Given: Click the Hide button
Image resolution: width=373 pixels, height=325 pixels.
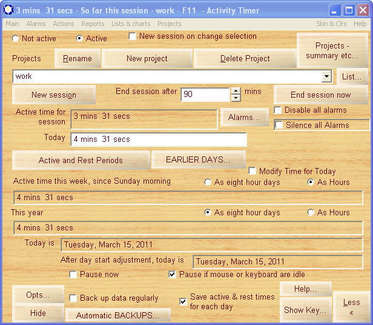Looking at the screenshot, I should tap(38, 313).
